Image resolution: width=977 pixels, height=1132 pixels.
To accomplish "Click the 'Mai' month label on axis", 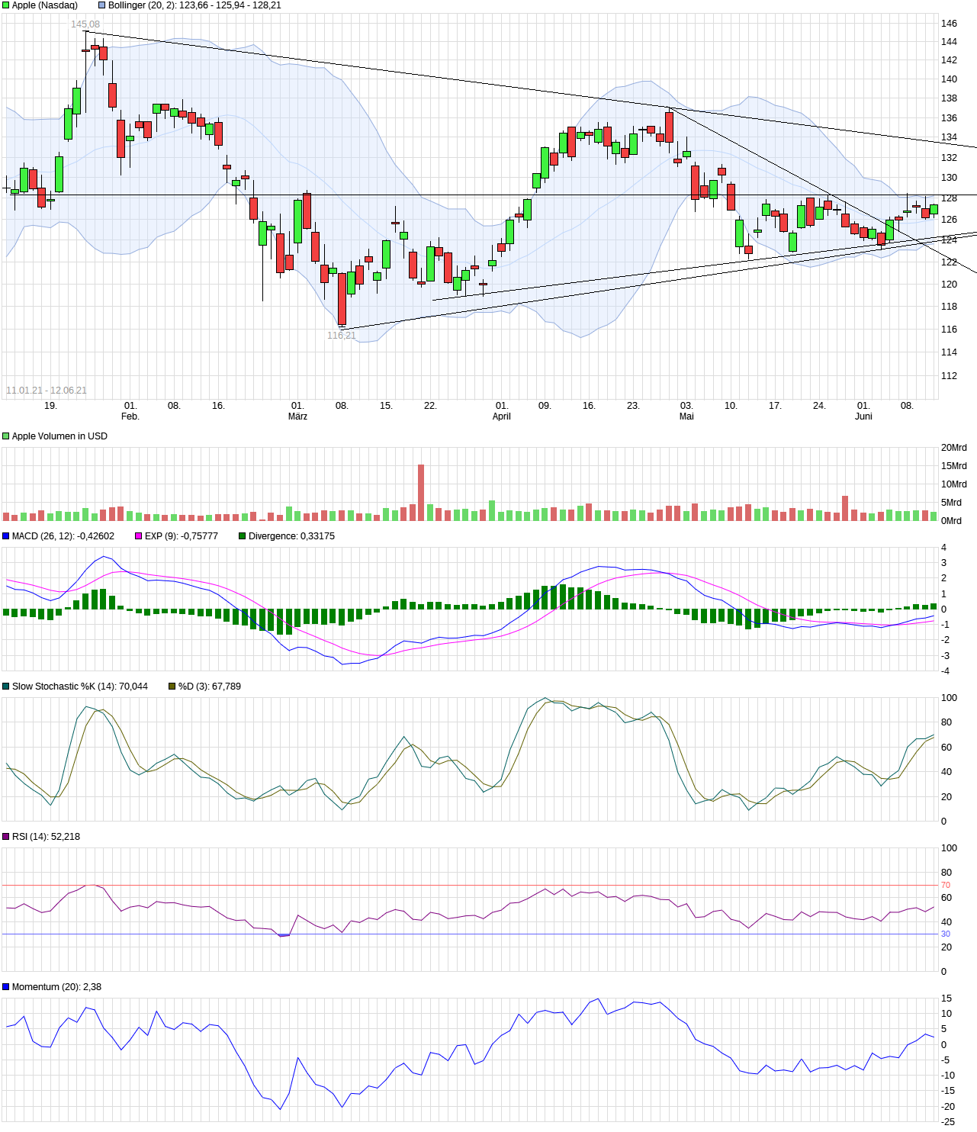I will click(x=686, y=416).
